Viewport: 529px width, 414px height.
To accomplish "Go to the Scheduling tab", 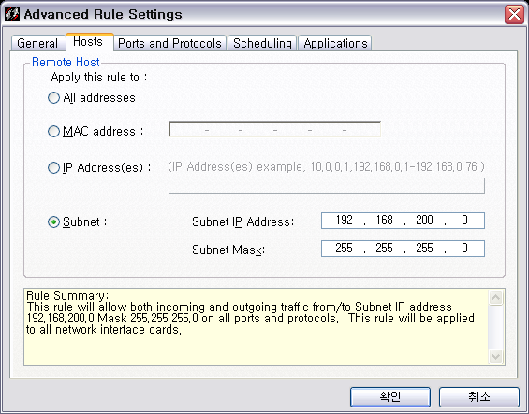I will [262, 43].
